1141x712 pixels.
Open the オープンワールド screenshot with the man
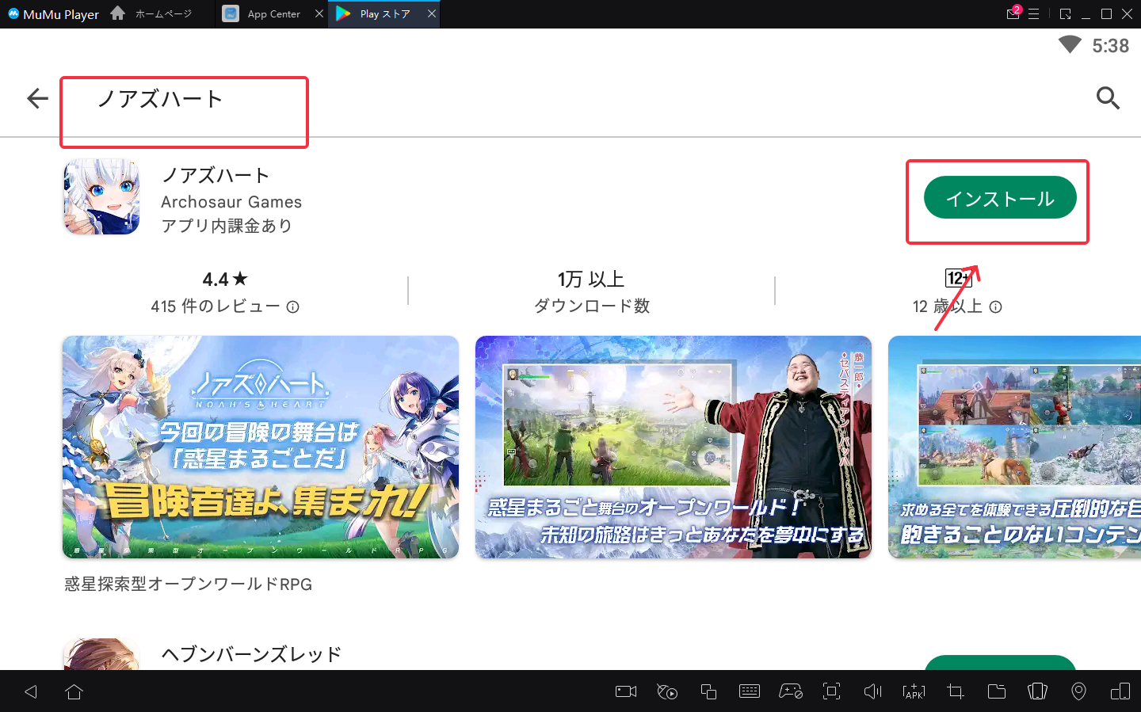674,447
